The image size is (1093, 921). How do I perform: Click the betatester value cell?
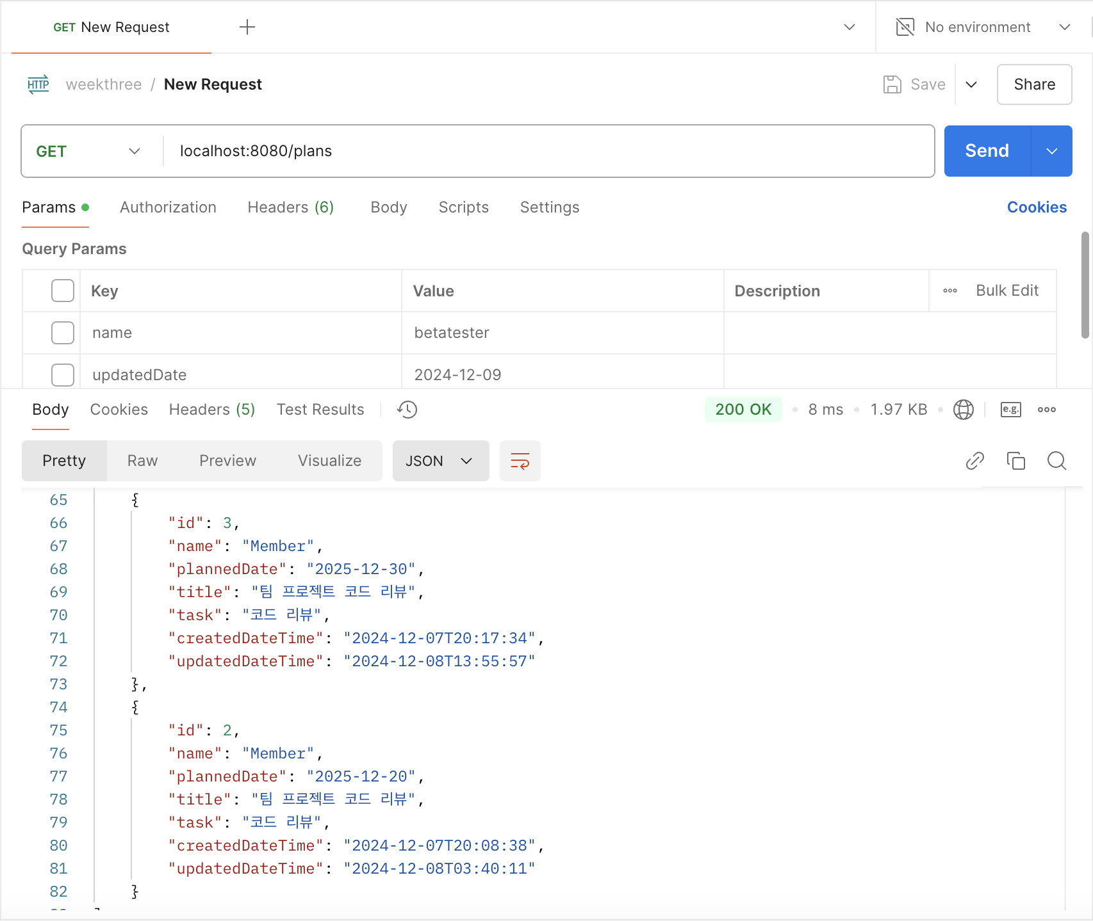(x=563, y=333)
